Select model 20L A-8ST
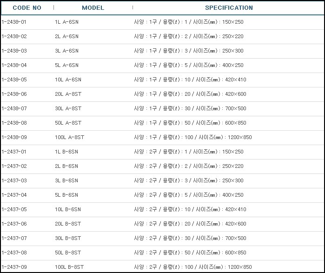325x273 pixels. point(68,94)
